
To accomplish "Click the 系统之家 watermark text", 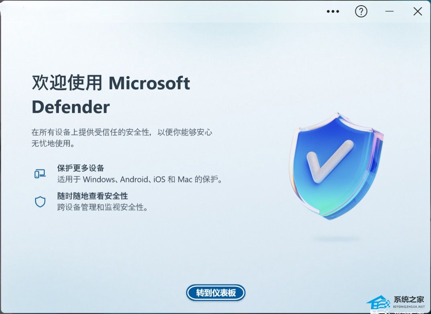I will pyautogui.click(x=409, y=300).
